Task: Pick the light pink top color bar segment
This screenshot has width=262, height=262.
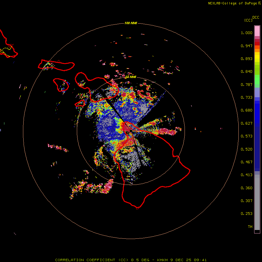Action: click(x=257, y=31)
